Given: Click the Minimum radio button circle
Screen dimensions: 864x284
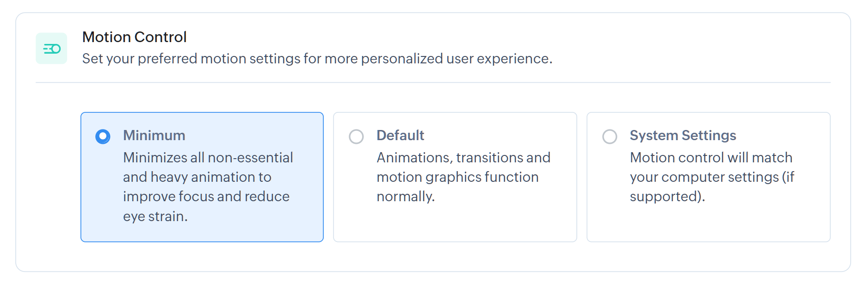Looking at the screenshot, I should pyautogui.click(x=103, y=136).
